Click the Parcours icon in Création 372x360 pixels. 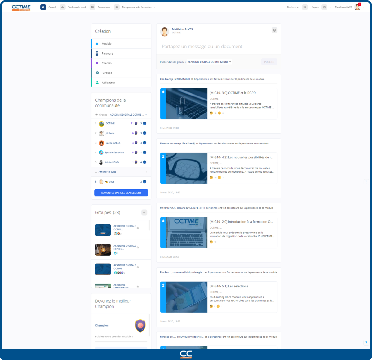click(x=97, y=54)
